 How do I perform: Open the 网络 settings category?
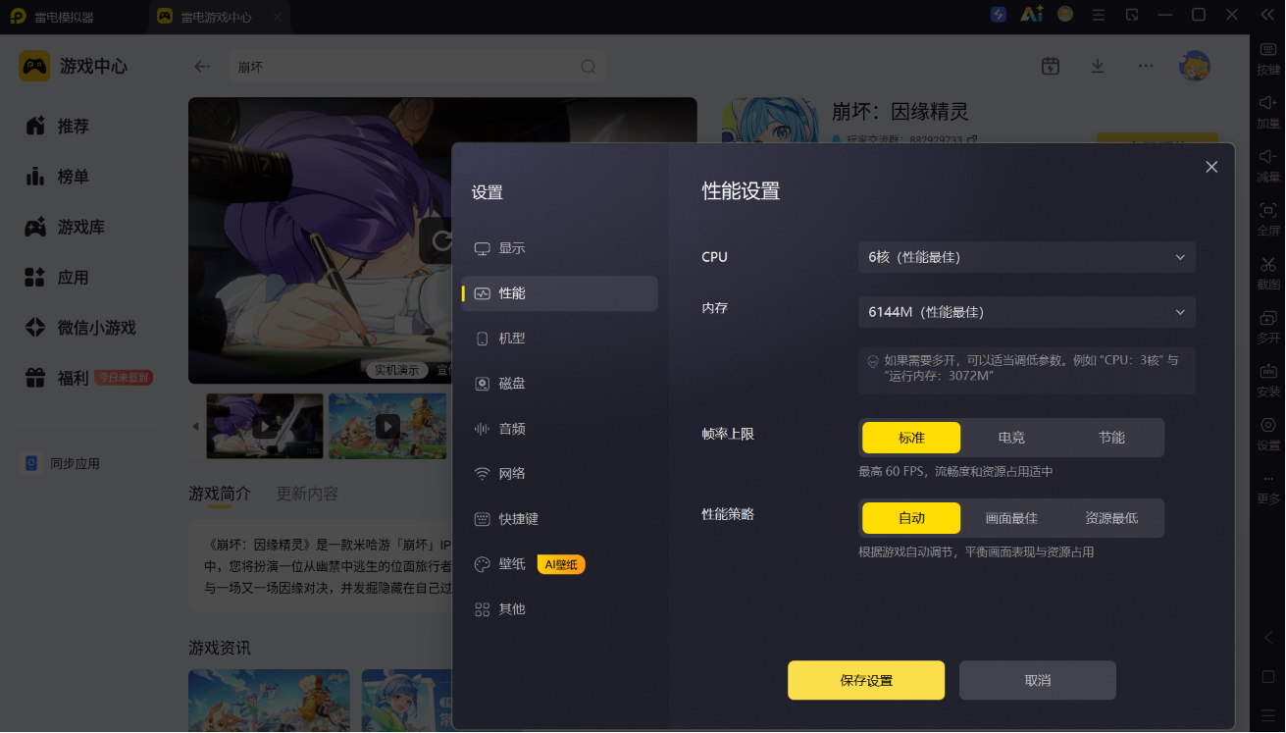(x=559, y=474)
